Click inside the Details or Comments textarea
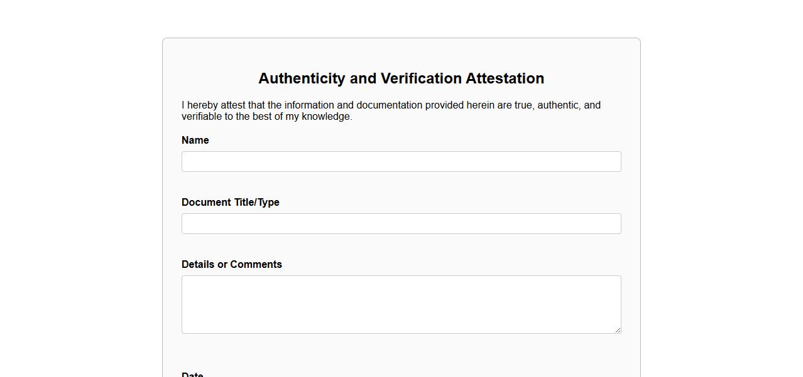This screenshot has width=803, height=377. point(401,304)
